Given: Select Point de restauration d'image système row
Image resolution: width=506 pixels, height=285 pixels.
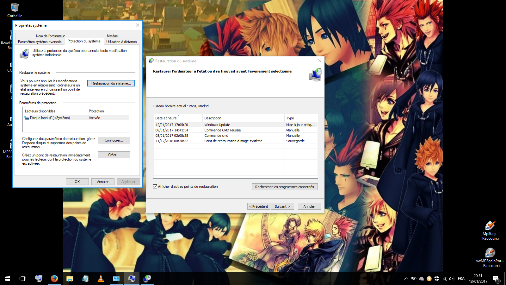Looking at the screenshot, I should (235, 141).
